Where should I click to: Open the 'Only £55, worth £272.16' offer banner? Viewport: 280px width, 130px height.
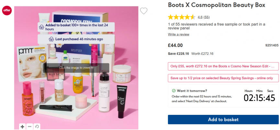(223, 66)
